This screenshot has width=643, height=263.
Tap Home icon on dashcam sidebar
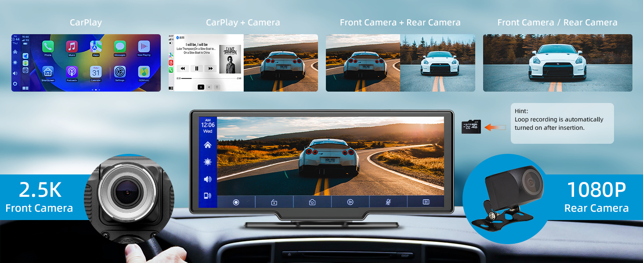208,145
